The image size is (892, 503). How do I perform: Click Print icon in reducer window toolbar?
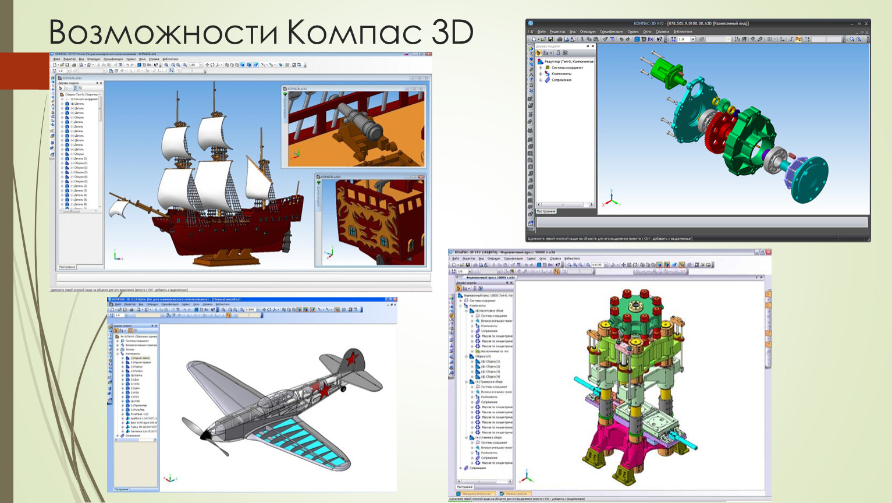(560, 40)
